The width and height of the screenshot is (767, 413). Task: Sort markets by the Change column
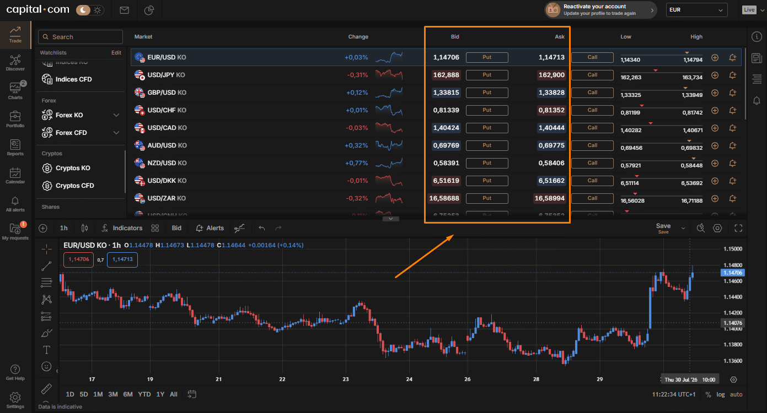pos(358,37)
